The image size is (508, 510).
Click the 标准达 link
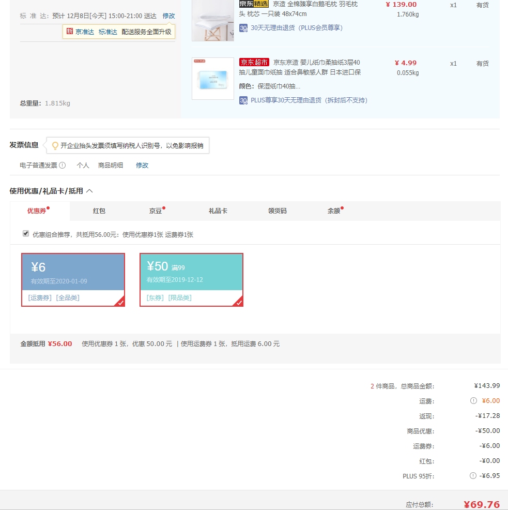tap(108, 32)
